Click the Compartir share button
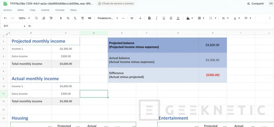Image resolution: width=274 pixels, height=127 pixels. (255, 4)
